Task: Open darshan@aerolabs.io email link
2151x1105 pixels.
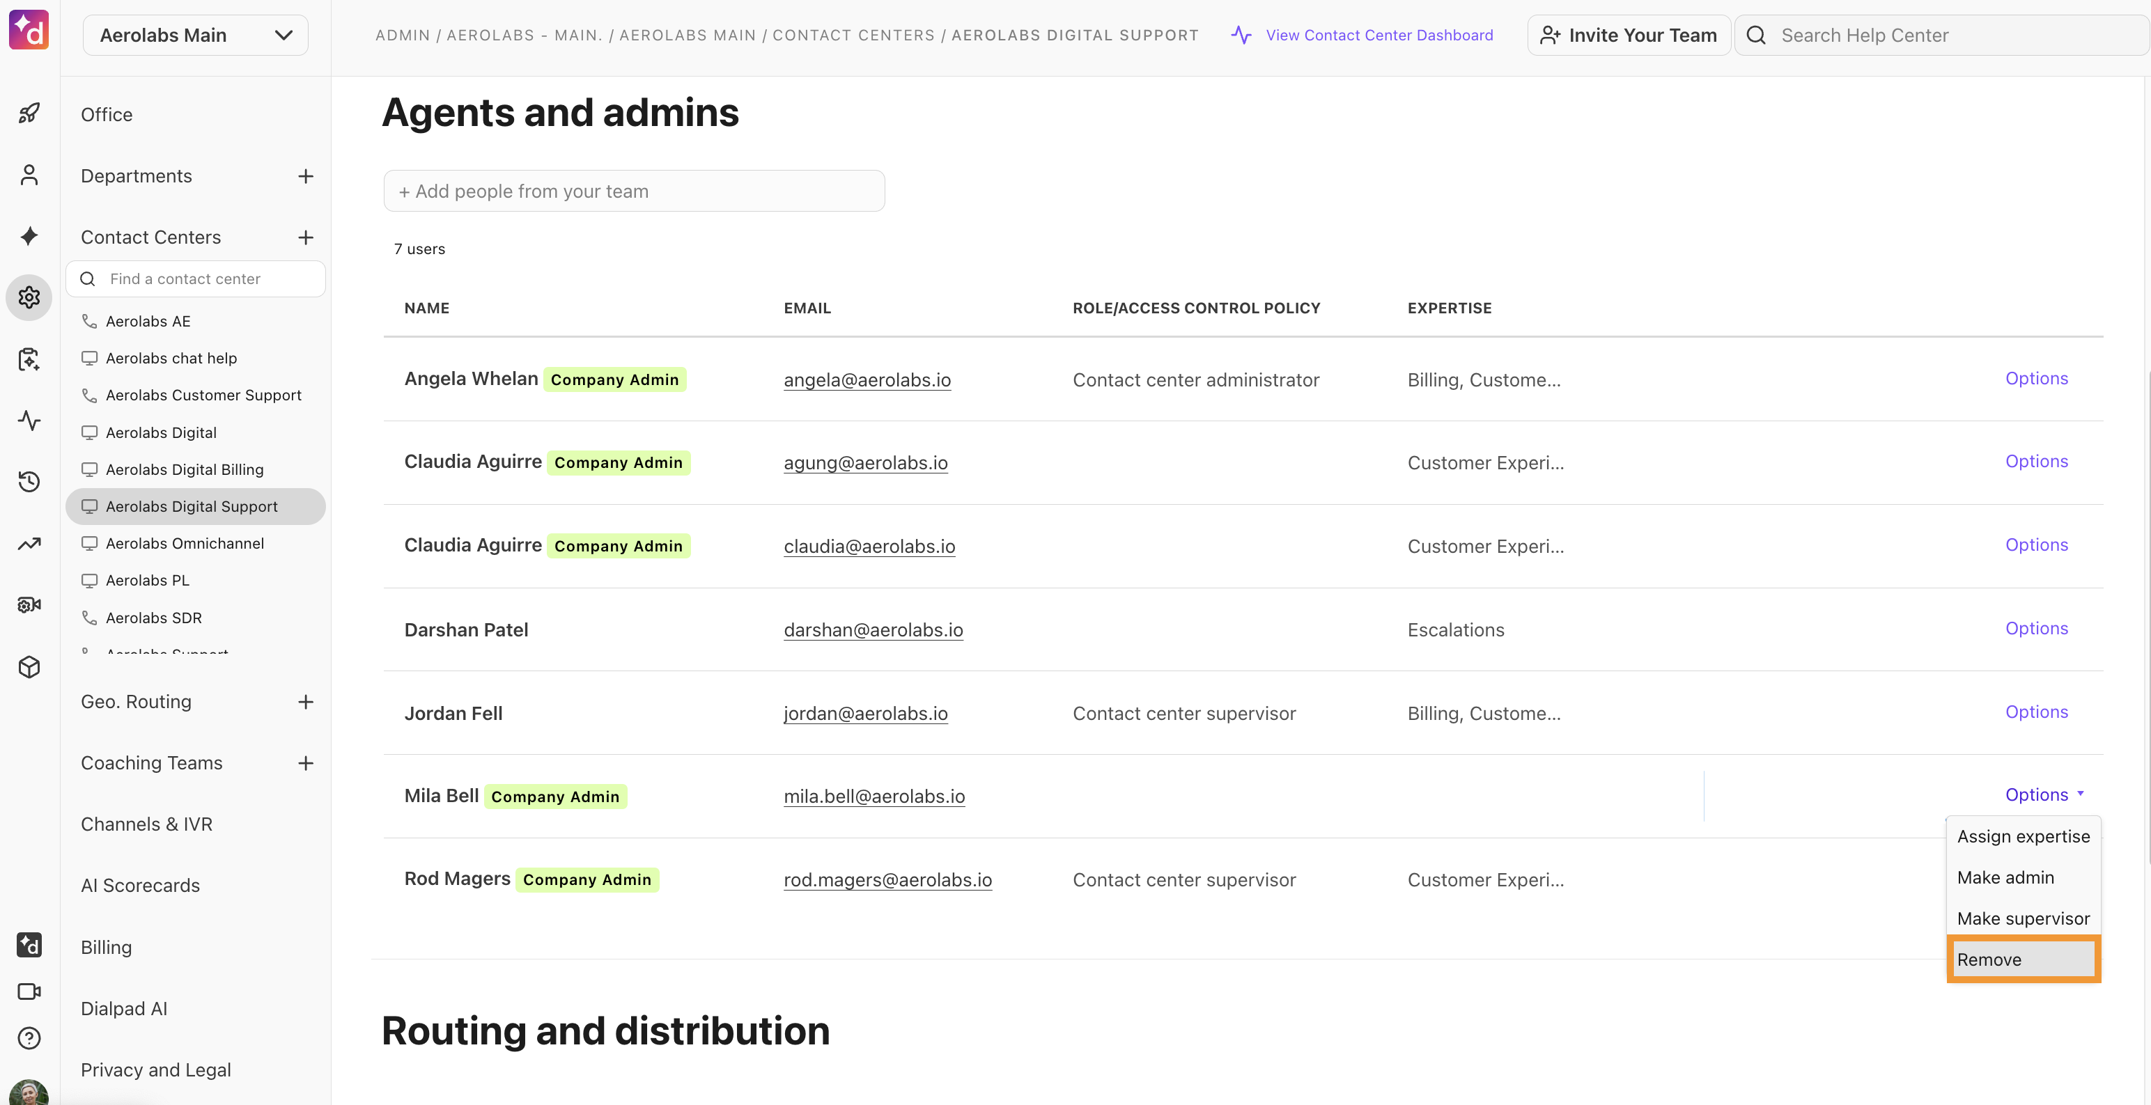Action: 873,630
